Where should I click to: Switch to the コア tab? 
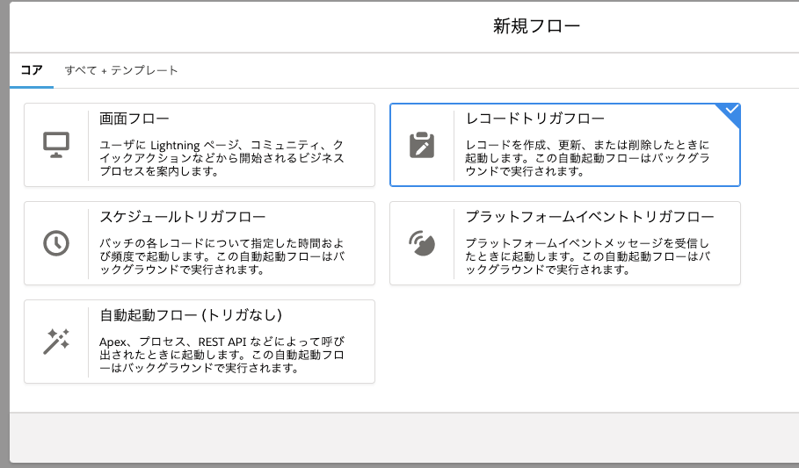32,70
